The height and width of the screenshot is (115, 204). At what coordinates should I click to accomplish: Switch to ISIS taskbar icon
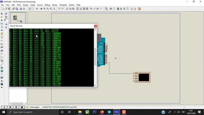(x=117, y=112)
